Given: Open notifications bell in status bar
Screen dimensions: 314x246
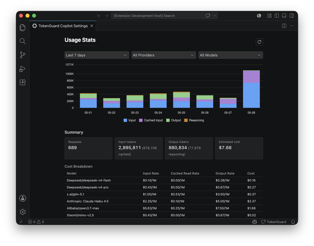Looking at the screenshot, I should pos(293,222).
